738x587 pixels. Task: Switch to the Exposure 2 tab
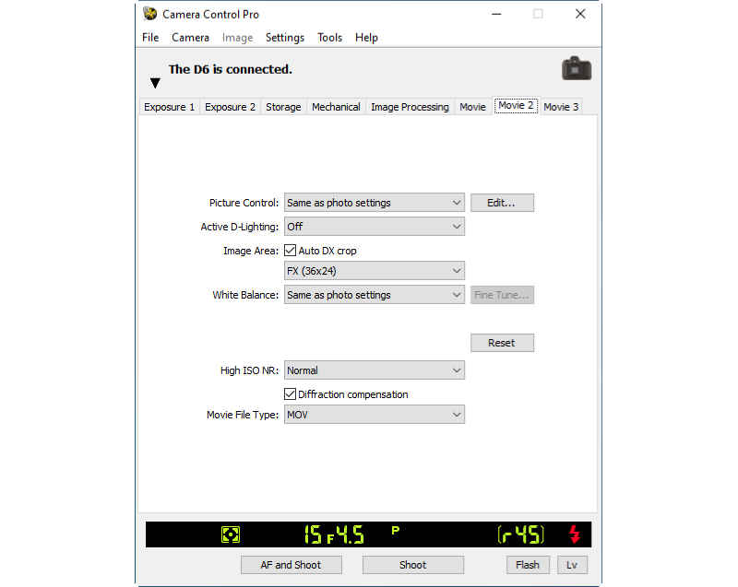point(230,107)
